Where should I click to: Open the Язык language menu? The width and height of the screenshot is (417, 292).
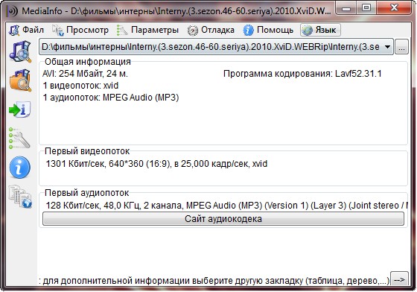click(x=320, y=30)
